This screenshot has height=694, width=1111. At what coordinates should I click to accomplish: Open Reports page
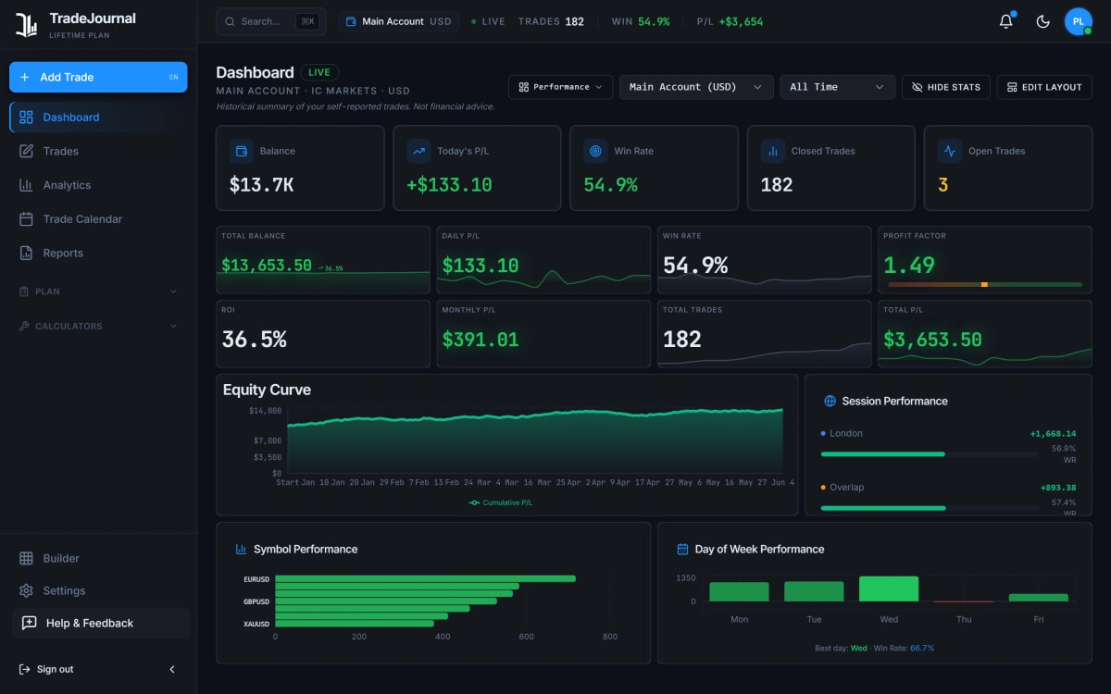[98, 253]
